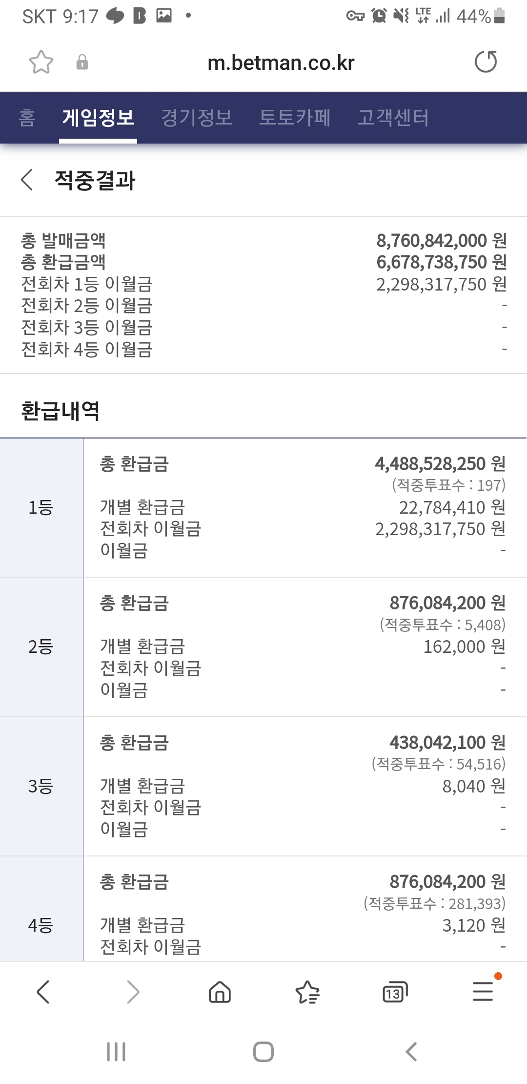Viewport: 527px width, 1084px height.
Task: Open the bookmarks list star icon
Action: tap(307, 992)
